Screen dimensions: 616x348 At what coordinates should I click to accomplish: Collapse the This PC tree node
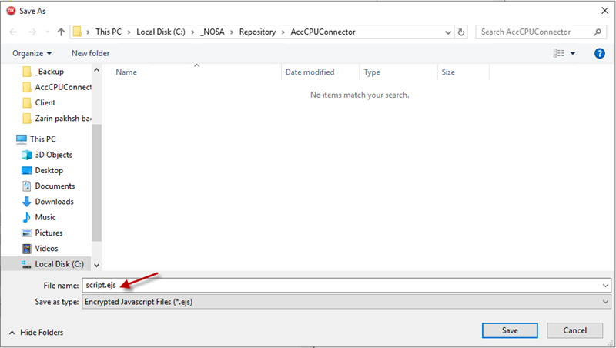[x=8, y=139]
